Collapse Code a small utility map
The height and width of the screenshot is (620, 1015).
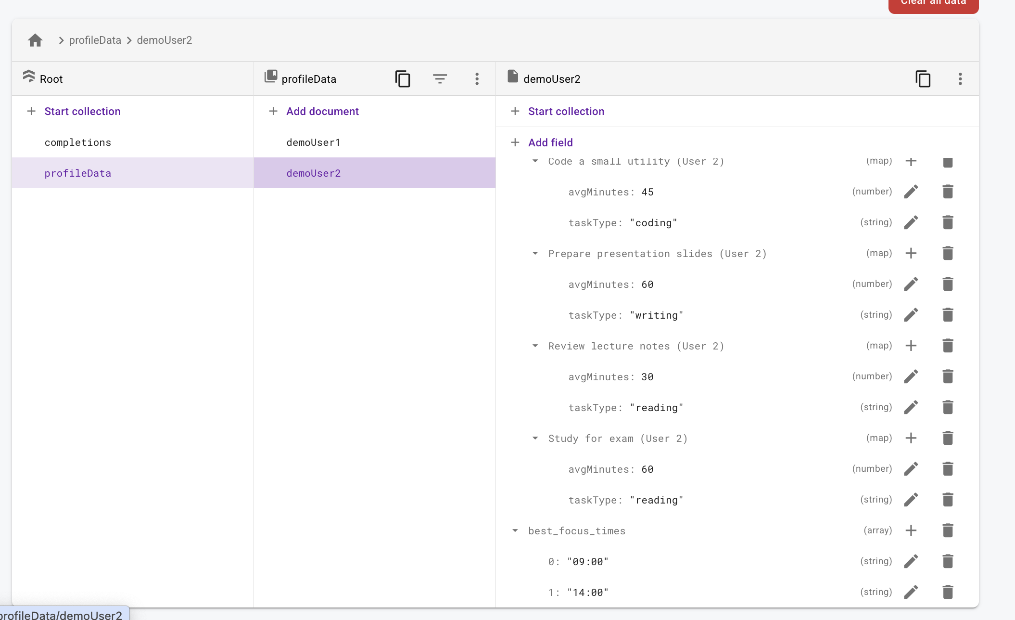[x=535, y=161]
